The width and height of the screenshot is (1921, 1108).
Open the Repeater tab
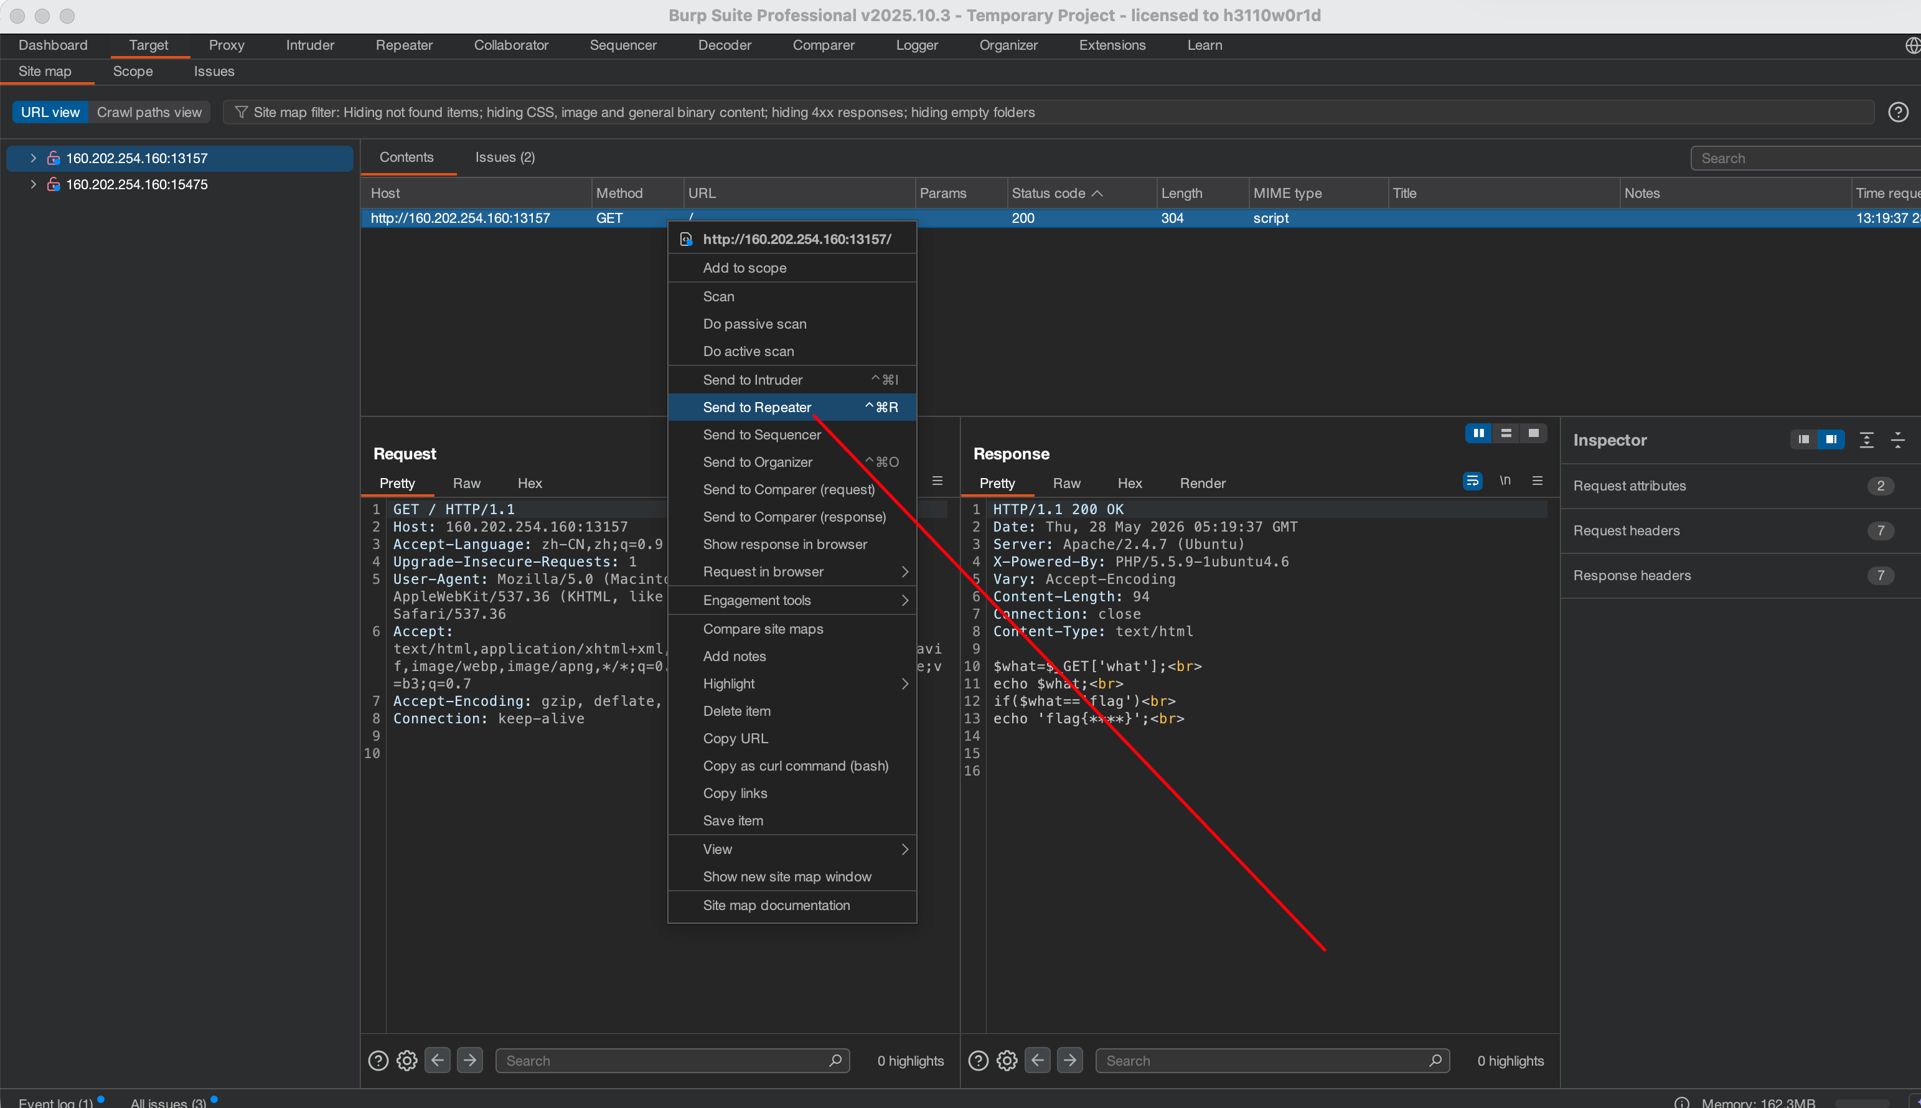pyautogui.click(x=404, y=45)
